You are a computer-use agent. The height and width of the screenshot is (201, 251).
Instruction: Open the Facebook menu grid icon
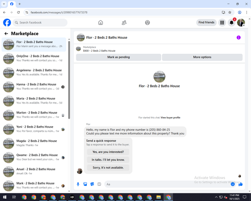coord(222,23)
